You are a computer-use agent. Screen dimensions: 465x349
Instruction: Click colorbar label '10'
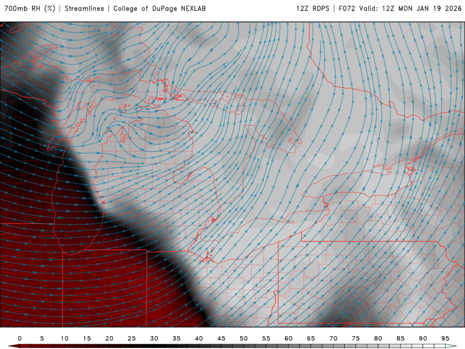click(x=65, y=339)
